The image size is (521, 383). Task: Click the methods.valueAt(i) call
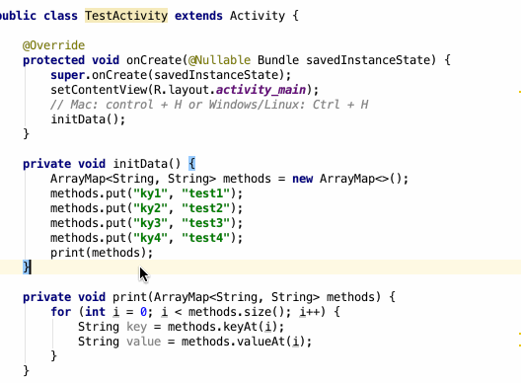(x=243, y=342)
